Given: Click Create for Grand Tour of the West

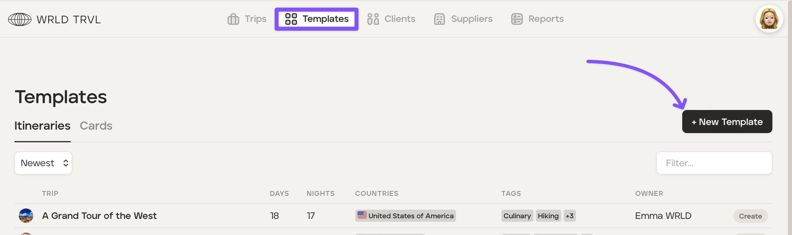Looking at the screenshot, I should (x=750, y=216).
